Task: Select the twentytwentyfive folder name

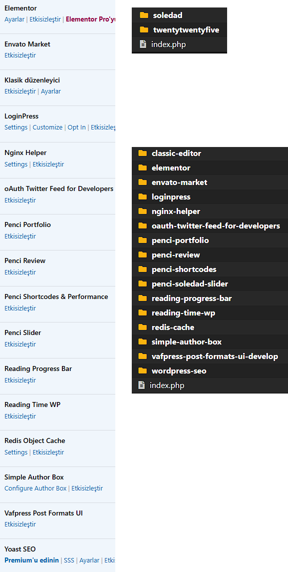Action: (186, 30)
